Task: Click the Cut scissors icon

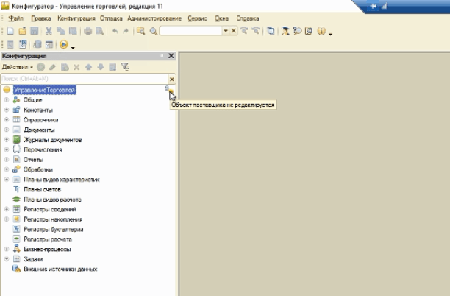Action: pos(49,31)
